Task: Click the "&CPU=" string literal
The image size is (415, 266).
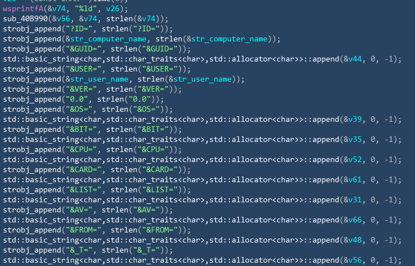Action: (81, 149)
